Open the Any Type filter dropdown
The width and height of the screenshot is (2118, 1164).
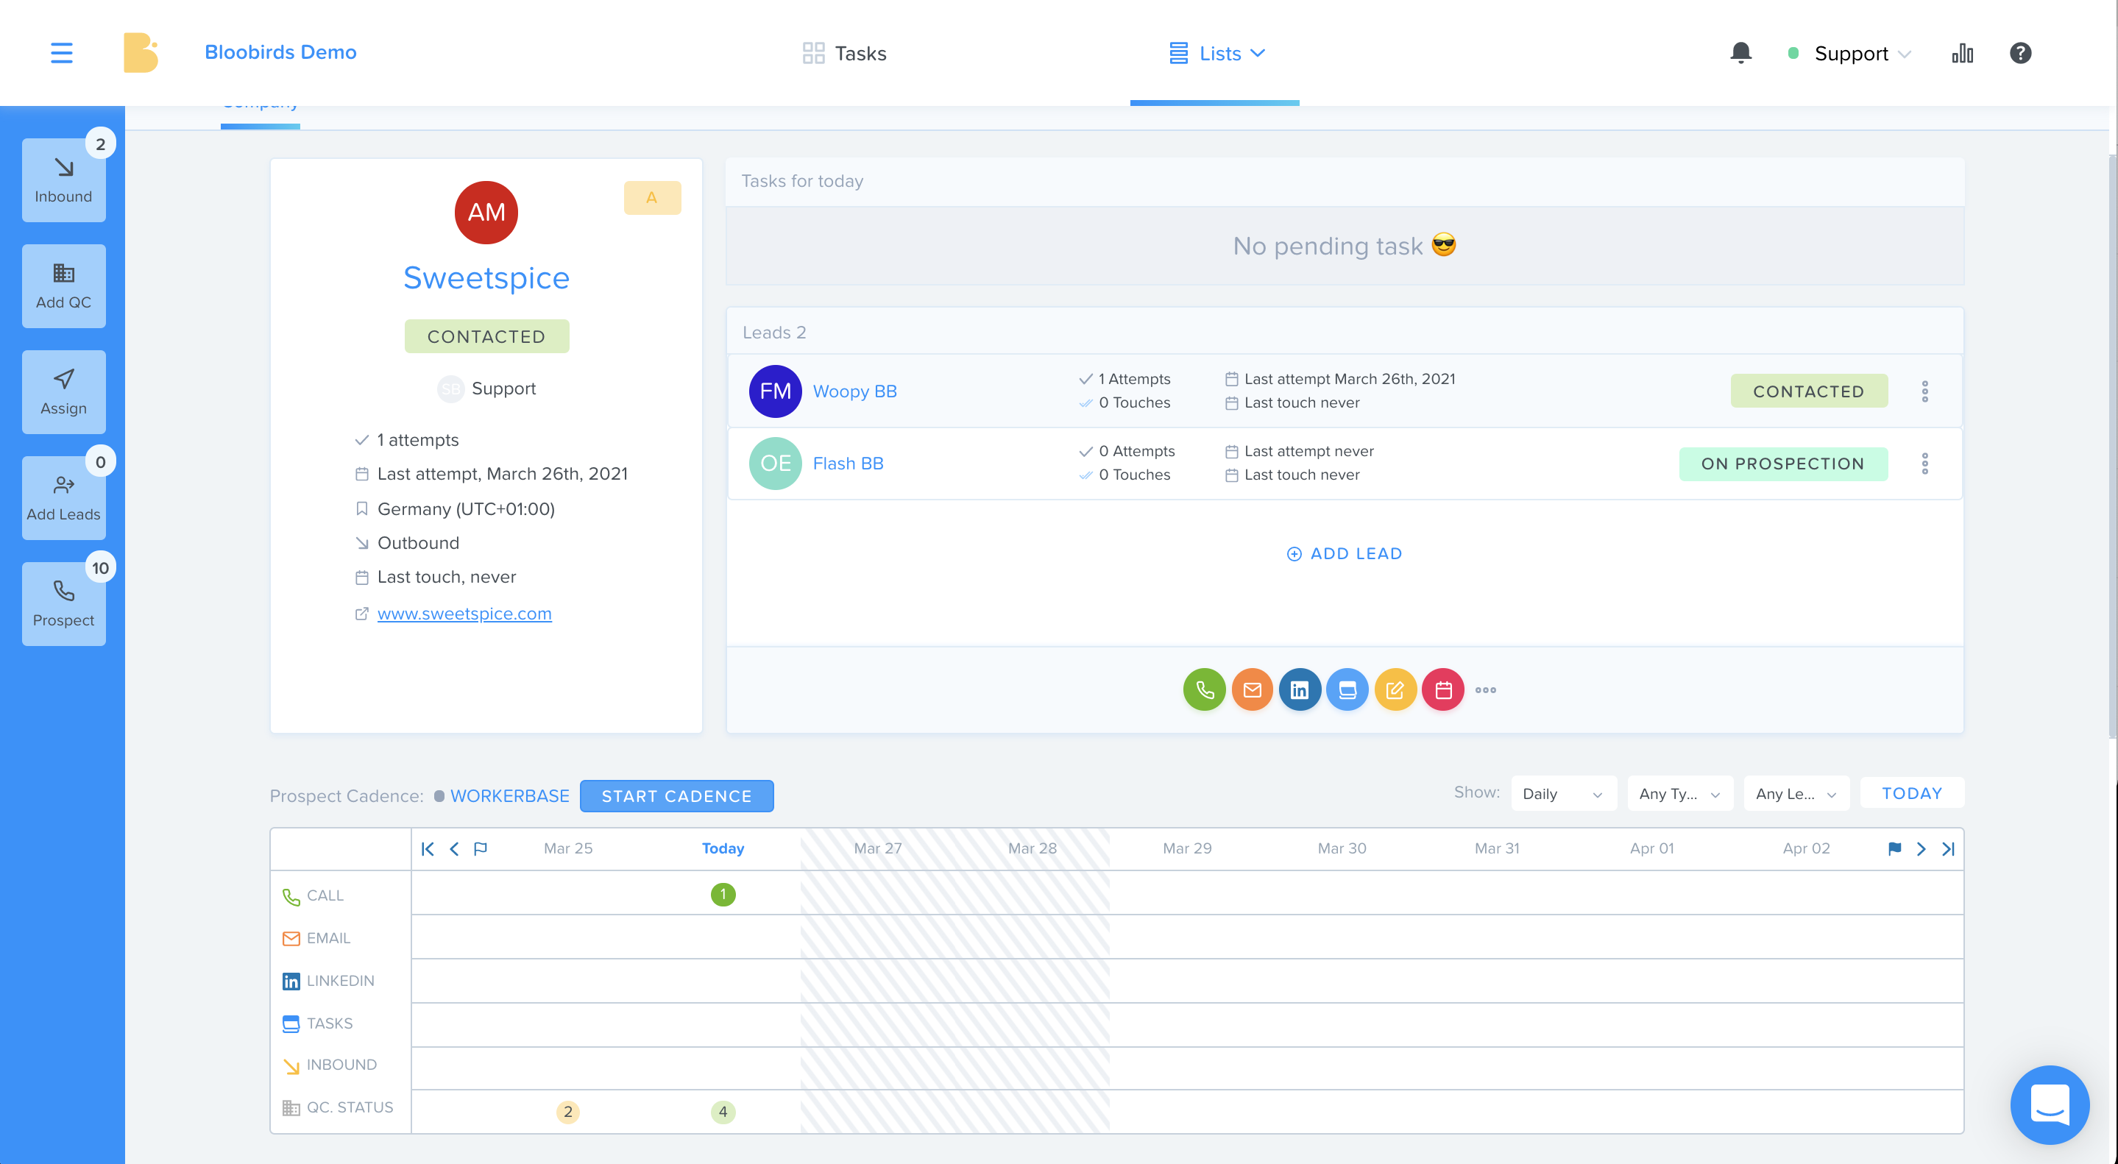[1680, 793]
